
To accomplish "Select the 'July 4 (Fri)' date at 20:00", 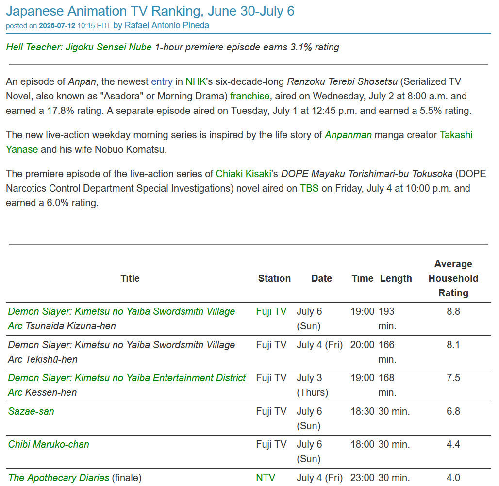I will click(x=319, y=345).
